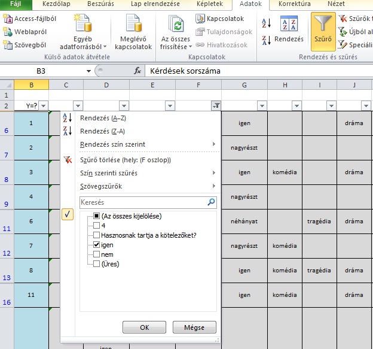The image size is (373, 349).
Task: Cancel filter with Mégse button
Action: click(x=194, y=327)
